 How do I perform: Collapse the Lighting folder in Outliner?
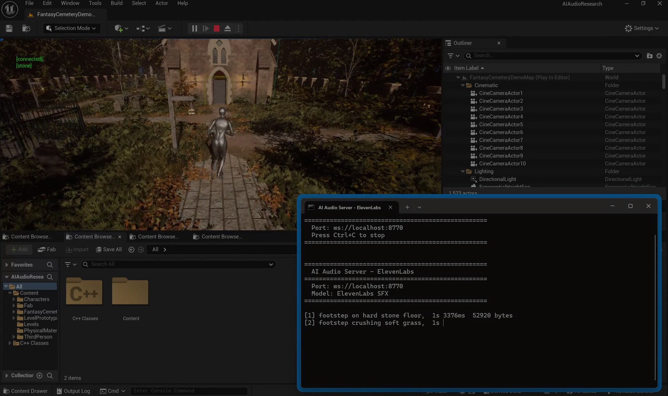click(x=463, y=172)
